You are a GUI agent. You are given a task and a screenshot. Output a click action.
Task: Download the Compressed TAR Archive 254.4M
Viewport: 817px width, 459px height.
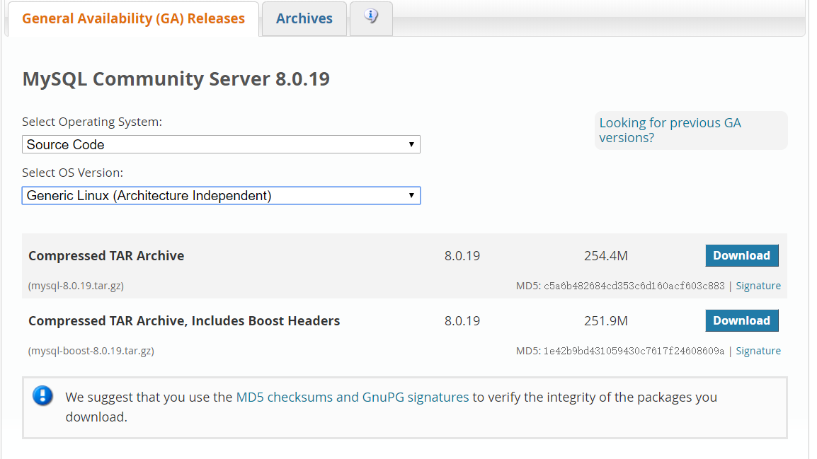(x=742, y=255)
